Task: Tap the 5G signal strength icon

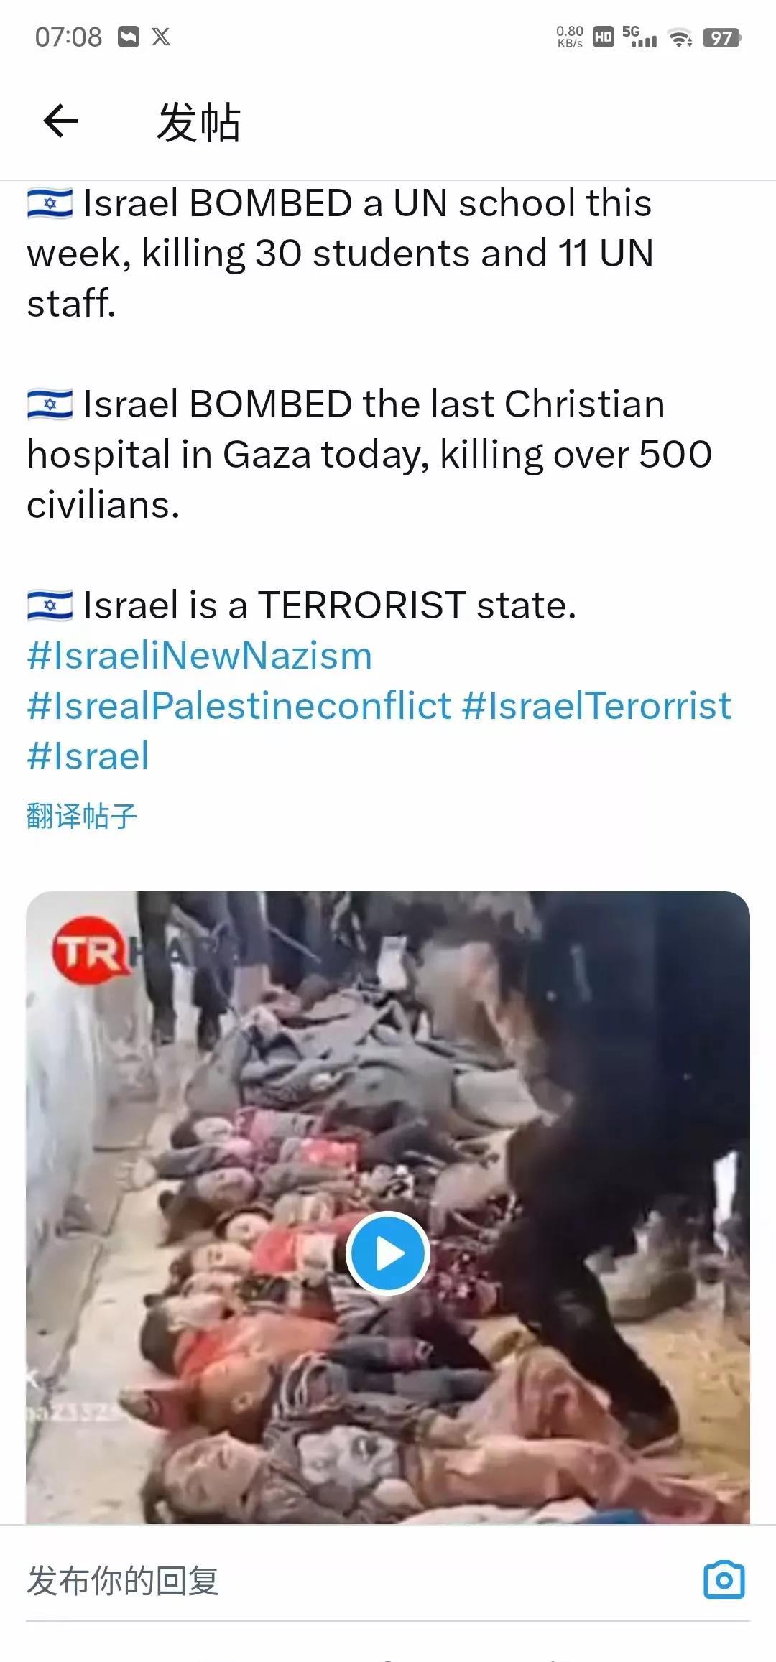Action: tap(639, 37)
